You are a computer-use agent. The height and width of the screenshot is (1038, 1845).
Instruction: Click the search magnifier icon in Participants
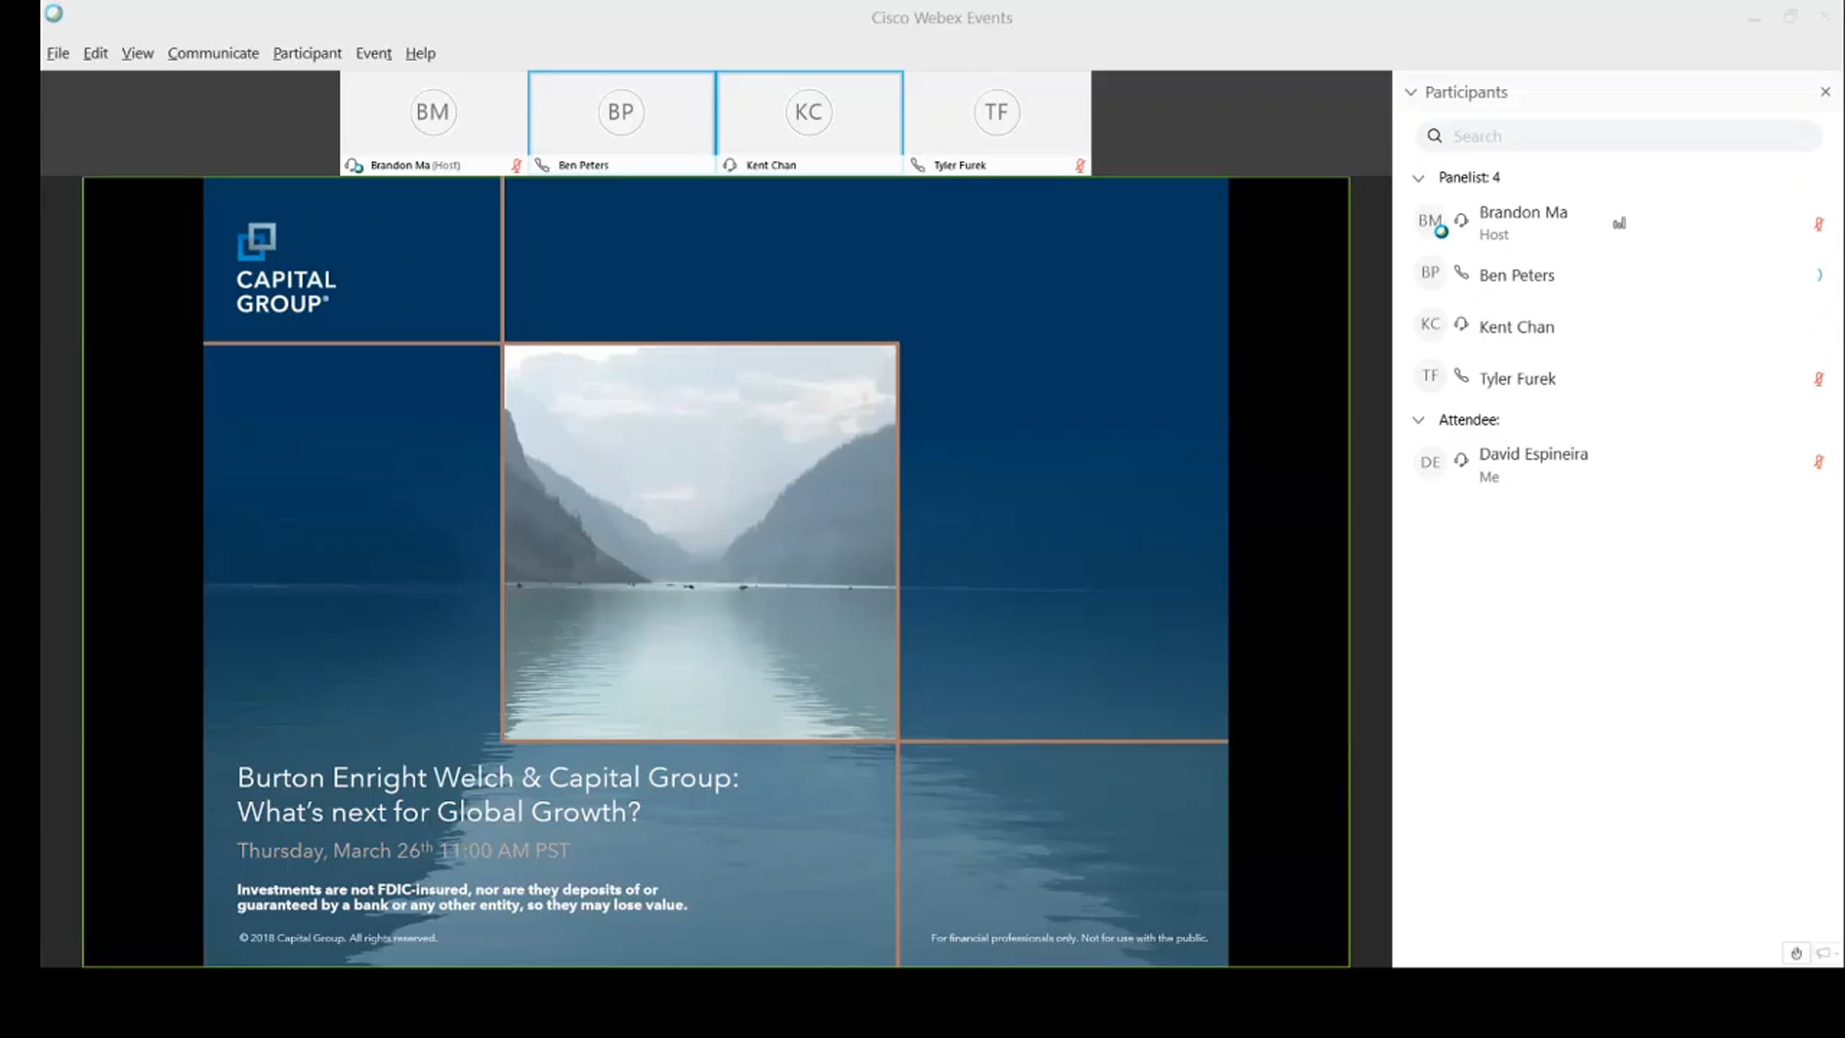[x=1434, y=136]
